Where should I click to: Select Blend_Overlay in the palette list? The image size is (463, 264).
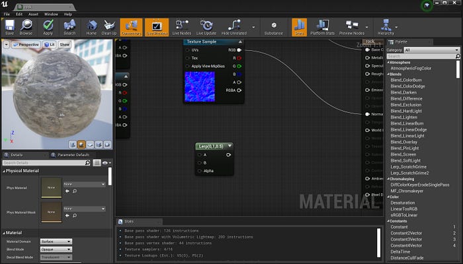coord(403,142)
